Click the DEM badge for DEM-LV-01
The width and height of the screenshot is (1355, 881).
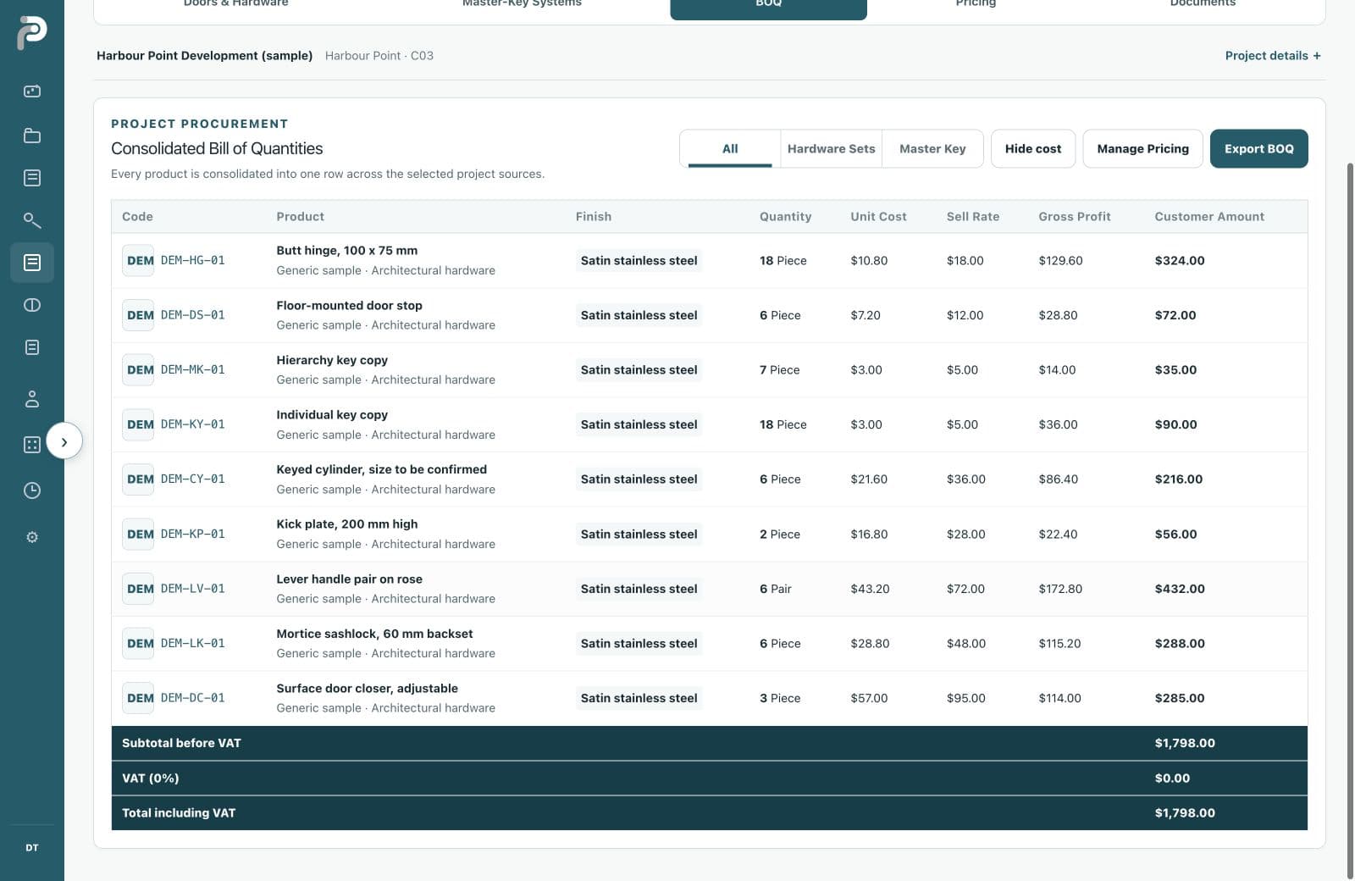tap(139, 589)
